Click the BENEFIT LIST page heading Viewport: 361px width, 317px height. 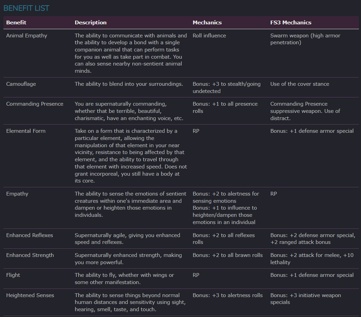26,8
